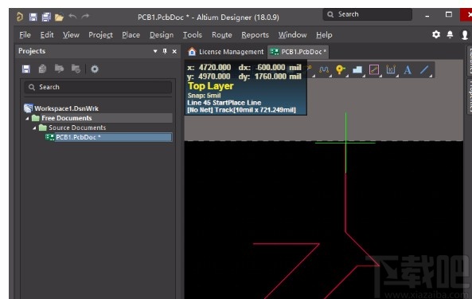
Task: Open the View menu
Action: [x=71, y=35]
